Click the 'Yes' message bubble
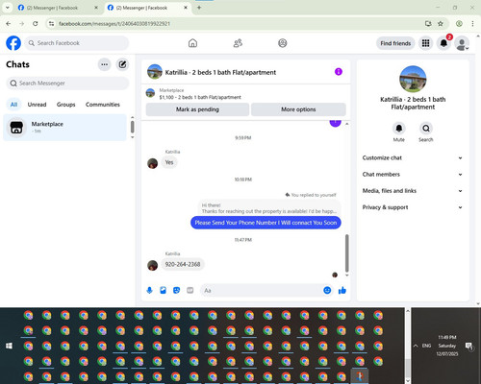 (x=169, y=162)
